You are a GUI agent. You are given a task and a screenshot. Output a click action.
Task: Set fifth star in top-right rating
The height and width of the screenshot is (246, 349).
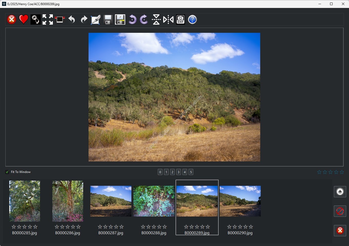(x=342, y=172)
